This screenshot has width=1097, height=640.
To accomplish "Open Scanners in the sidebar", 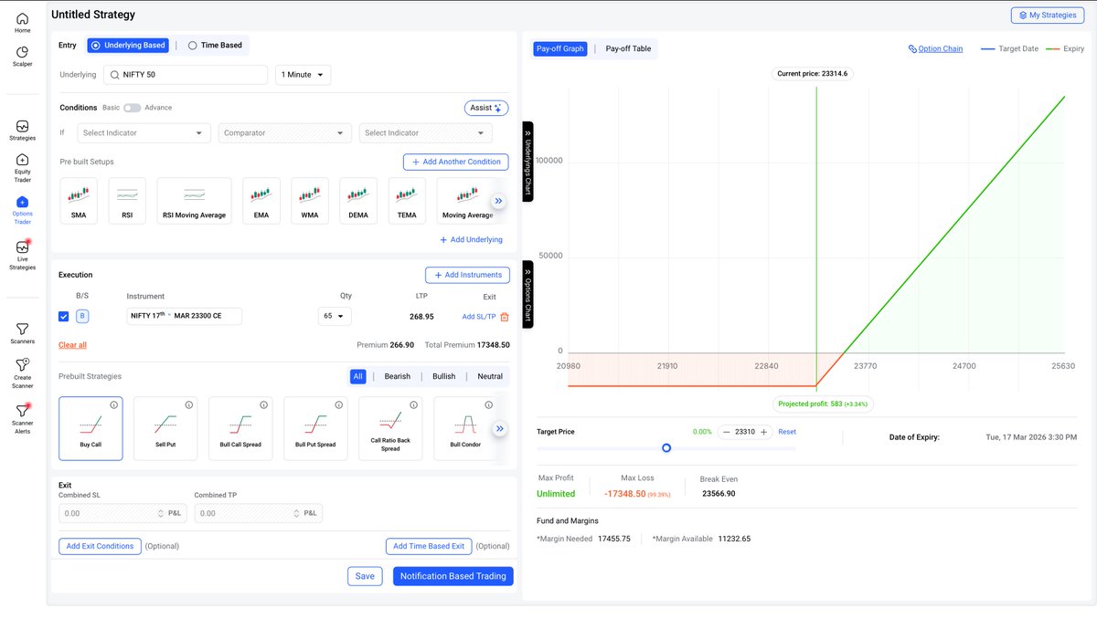I will (x=22, y=333).
